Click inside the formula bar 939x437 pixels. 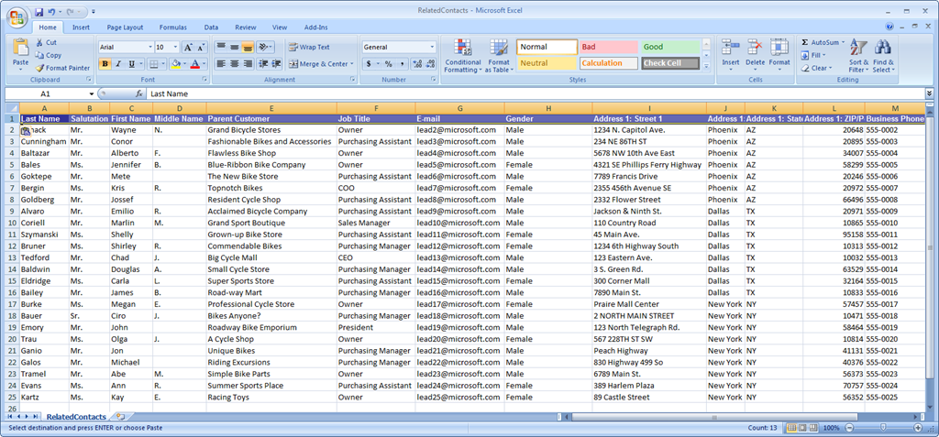tap(536, 94)
